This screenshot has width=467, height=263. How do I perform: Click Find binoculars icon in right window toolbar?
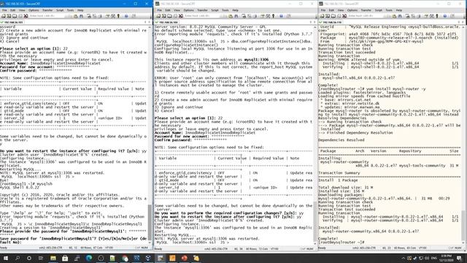(x=400, y=16)
